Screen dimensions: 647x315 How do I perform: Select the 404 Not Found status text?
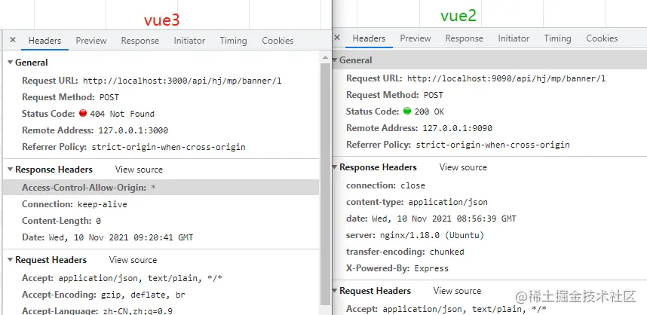122,114
